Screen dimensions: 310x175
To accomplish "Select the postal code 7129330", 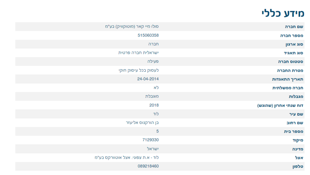I will coord(150,140).
